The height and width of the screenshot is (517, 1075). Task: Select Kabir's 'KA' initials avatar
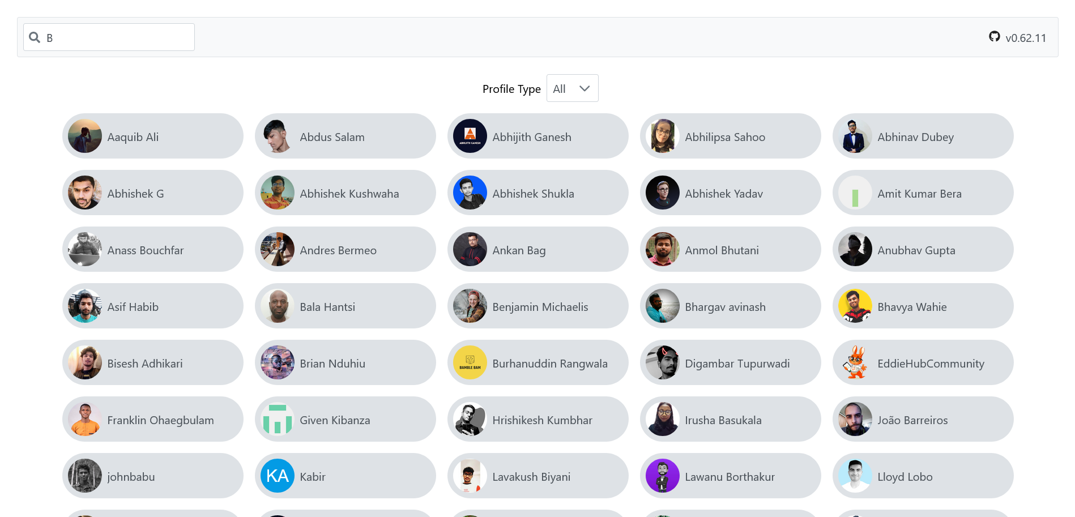click(277, 476)
